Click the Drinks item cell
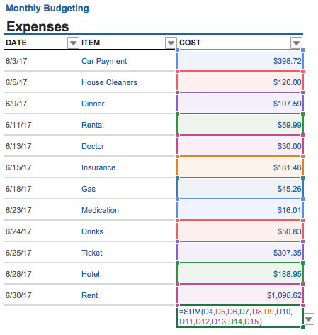This screenshot has width=318, height=335. [127, 231]
